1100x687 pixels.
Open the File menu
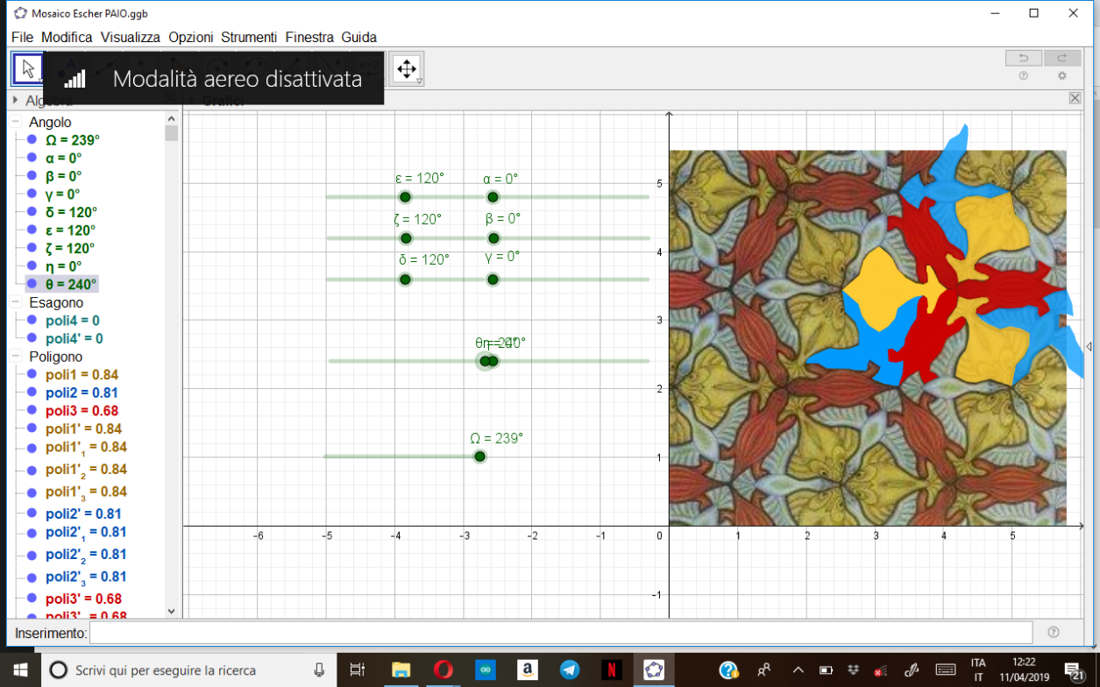point(23,37)
